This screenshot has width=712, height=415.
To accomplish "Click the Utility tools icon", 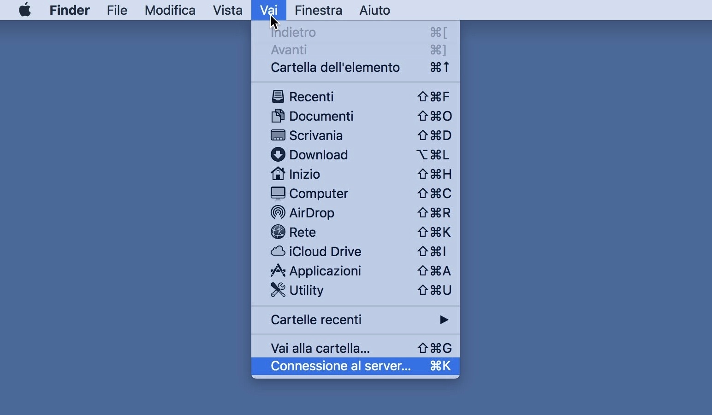I will click(x=278, y=290).
